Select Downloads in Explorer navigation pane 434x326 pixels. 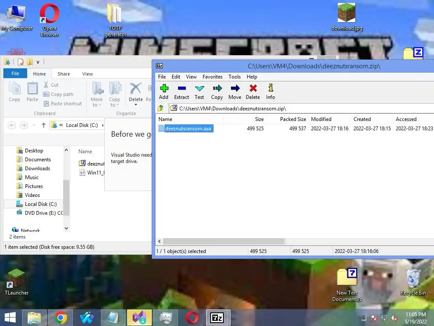tap(33, 168)
